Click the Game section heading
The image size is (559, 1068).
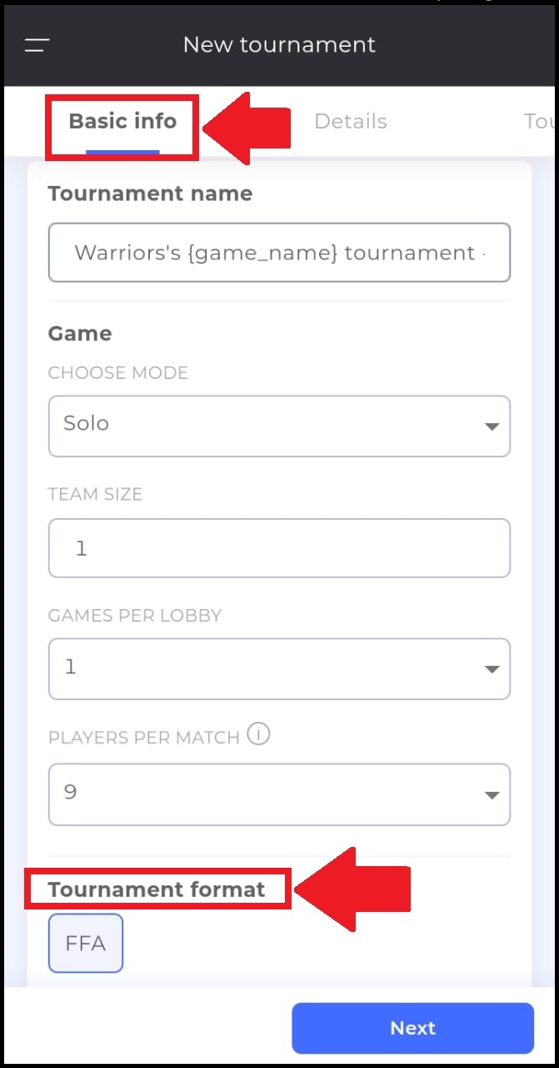[x=80, y=334]
